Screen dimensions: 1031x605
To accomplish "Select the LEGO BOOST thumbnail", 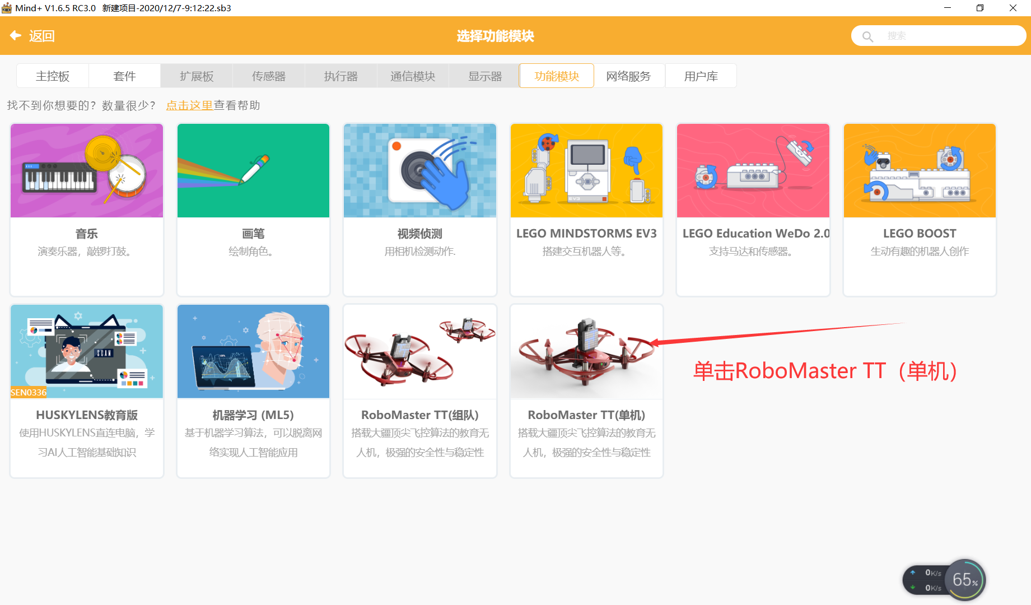I will pyautogui.click(x=920, y=170).
